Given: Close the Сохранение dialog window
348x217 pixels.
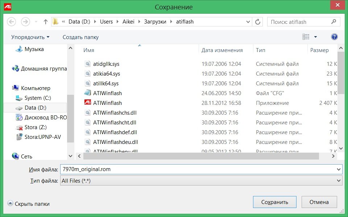Looking at the screenshot, I should (x=337, y=5).
